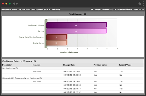This screenshot has height=96, width=146.
Task: Click Installed measure under Fax descriptor
Action: [37, 71]
